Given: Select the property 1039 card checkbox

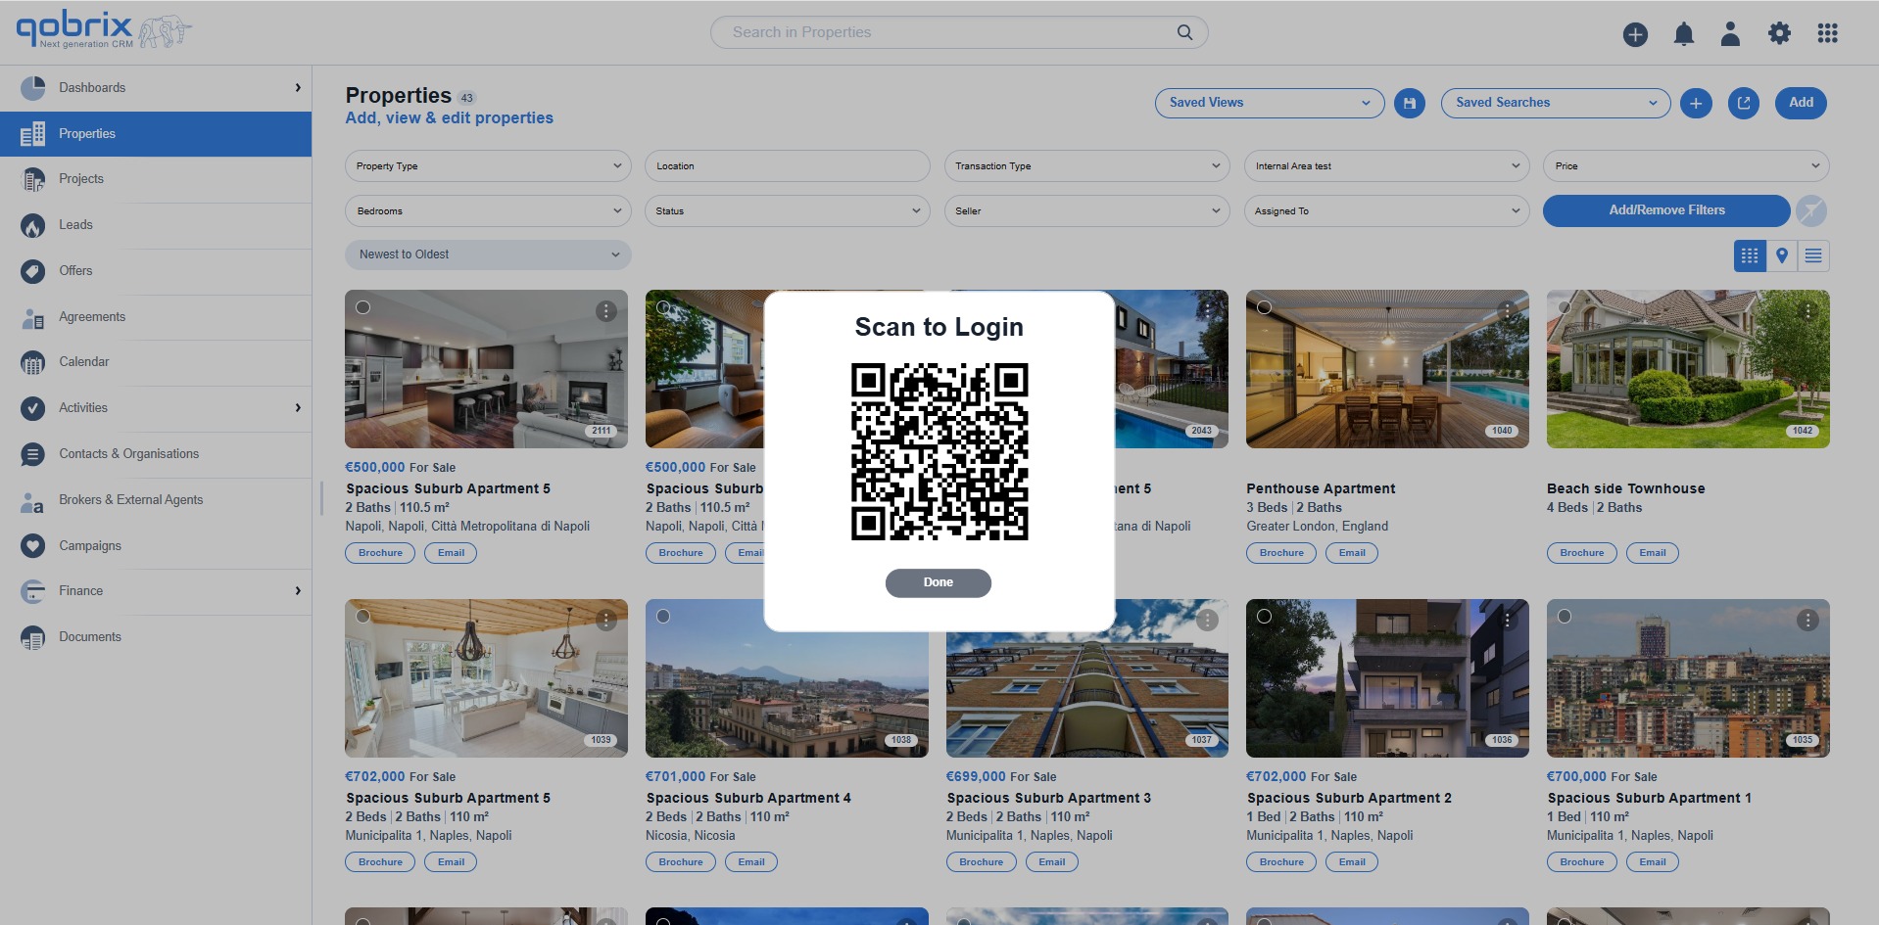Looking at the screenshot, I should [x=362, y=617].
